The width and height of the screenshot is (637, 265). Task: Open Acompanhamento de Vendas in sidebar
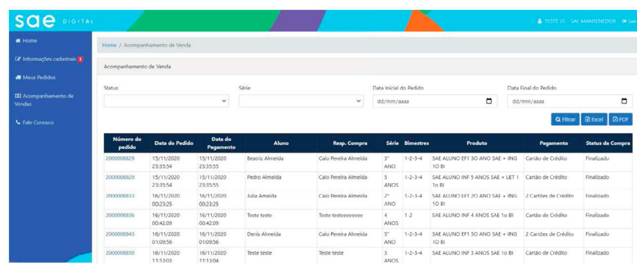[x=44, y=99]
